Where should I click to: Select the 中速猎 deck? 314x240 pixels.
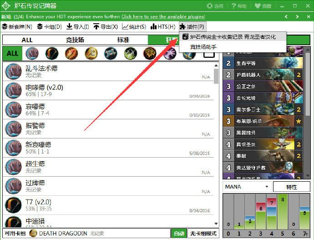pos(108,221)
